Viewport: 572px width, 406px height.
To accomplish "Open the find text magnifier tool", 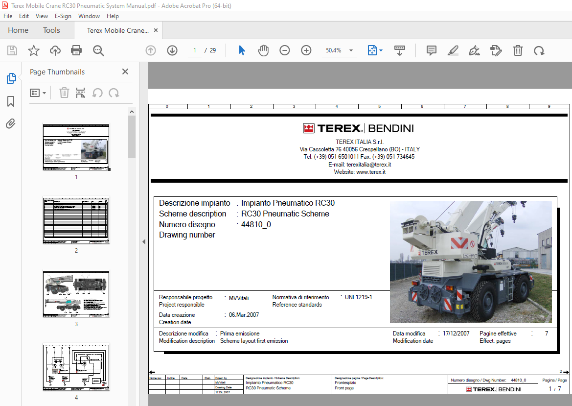I will [98, 50].
